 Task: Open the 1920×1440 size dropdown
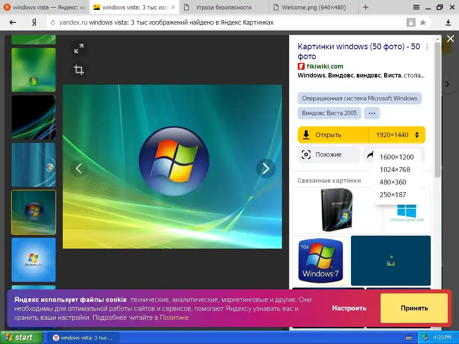coord(397,135)
